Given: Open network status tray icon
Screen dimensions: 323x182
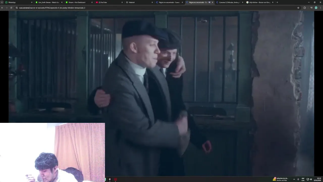Looking at the screenshot, I should coord(308,179).
